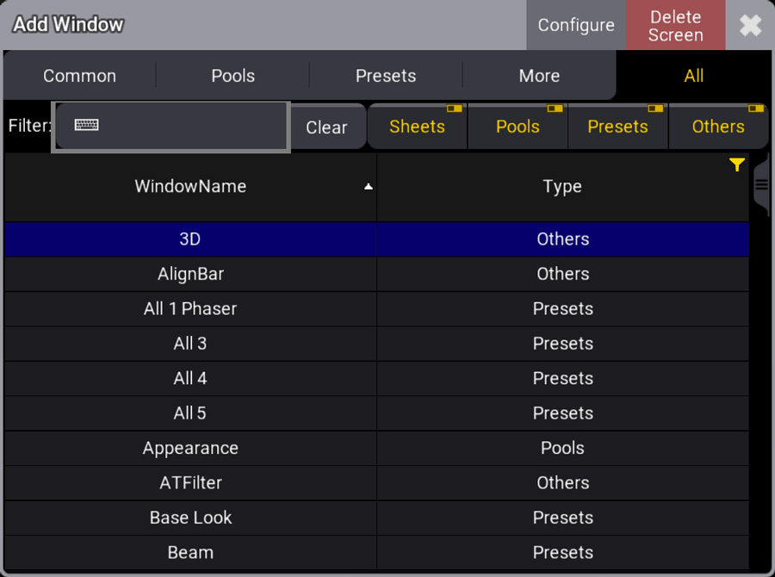
Task: Select the AlignBar window row
Action: point(376,274)
